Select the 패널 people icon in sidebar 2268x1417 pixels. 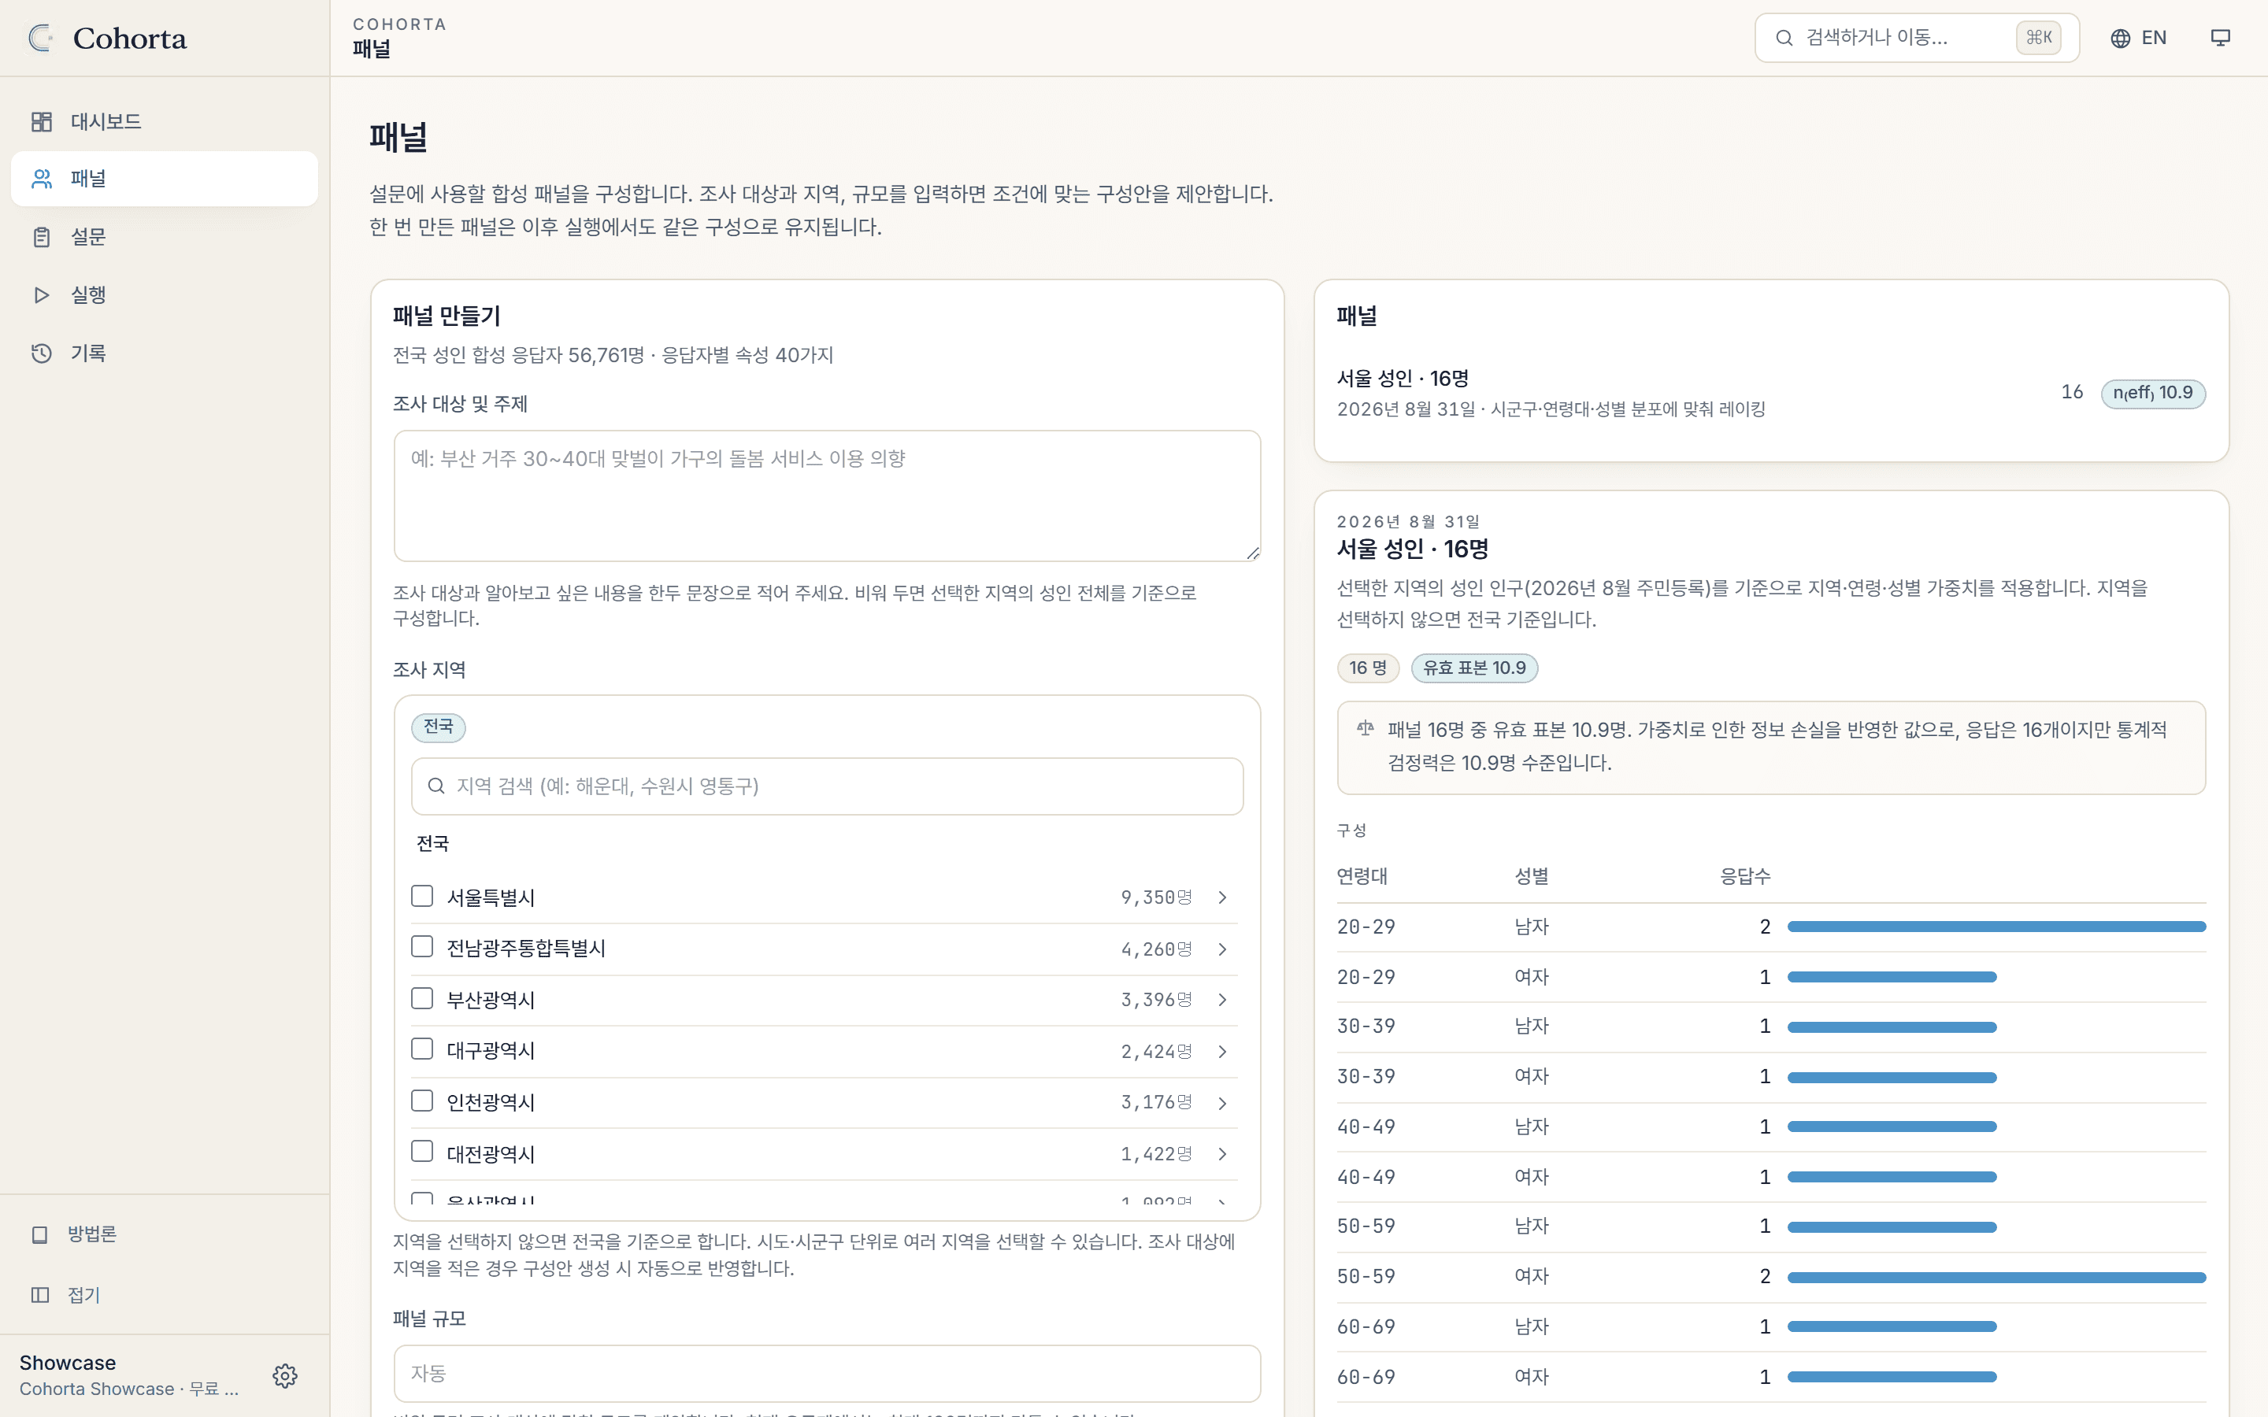41,179
